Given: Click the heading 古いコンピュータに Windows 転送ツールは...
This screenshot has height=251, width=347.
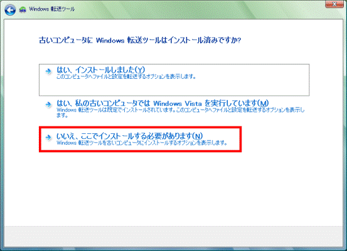Looking at the screenshot, I should pyautogui.click(x=140, y=40).
